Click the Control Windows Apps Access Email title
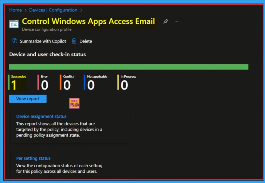Screen dimensions: 265x183 [x=88, y=21]
